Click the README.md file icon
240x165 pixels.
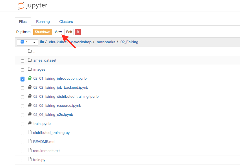click(30, 142)
